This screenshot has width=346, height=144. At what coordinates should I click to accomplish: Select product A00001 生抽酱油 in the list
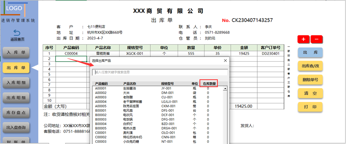coord(158,88)
